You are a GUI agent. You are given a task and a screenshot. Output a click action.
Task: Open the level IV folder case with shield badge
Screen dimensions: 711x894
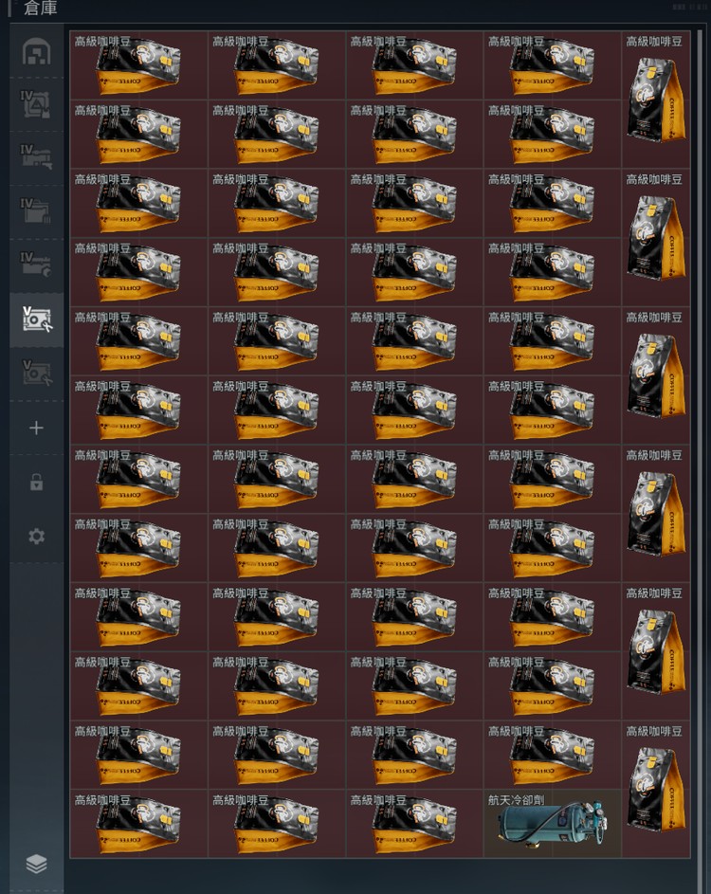[x=36, y=265]
